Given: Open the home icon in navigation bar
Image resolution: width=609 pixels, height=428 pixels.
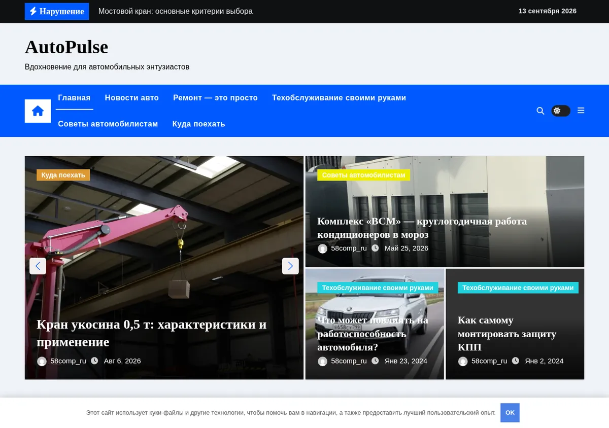Looking at the screenshot, I should (x=38, y=111).
